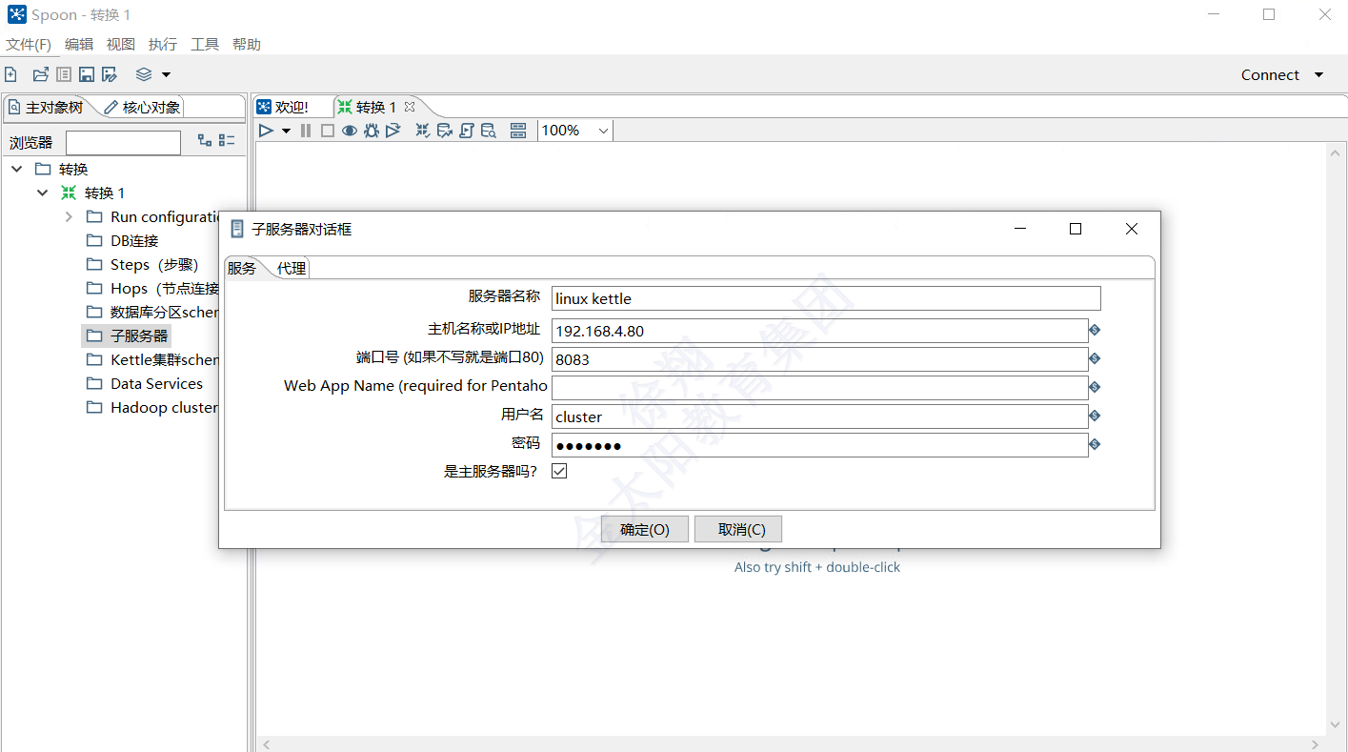Debug the transformation using the bug icon

372,131
